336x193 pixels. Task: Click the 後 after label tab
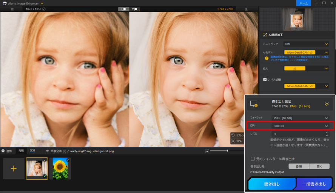point(246,9)
